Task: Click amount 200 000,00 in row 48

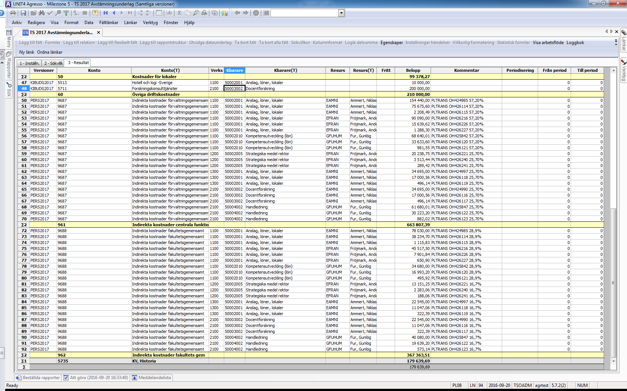Action: point(413,88)
